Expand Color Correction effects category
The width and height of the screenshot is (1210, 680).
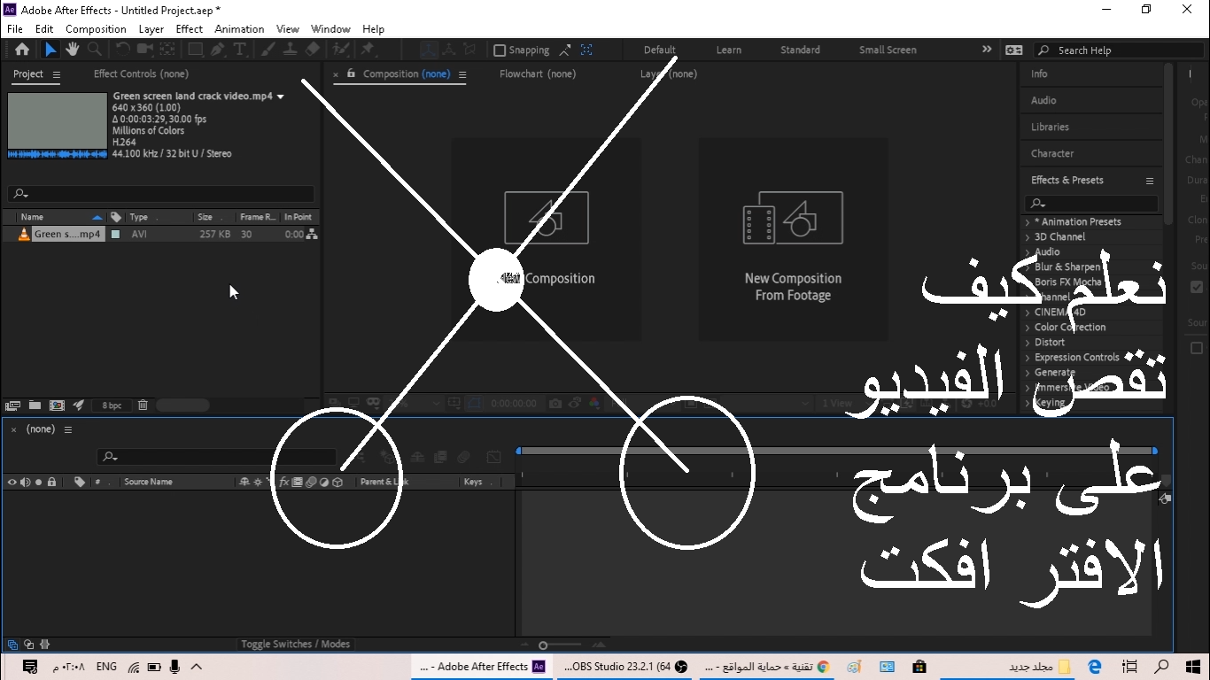coord(1028,328)
